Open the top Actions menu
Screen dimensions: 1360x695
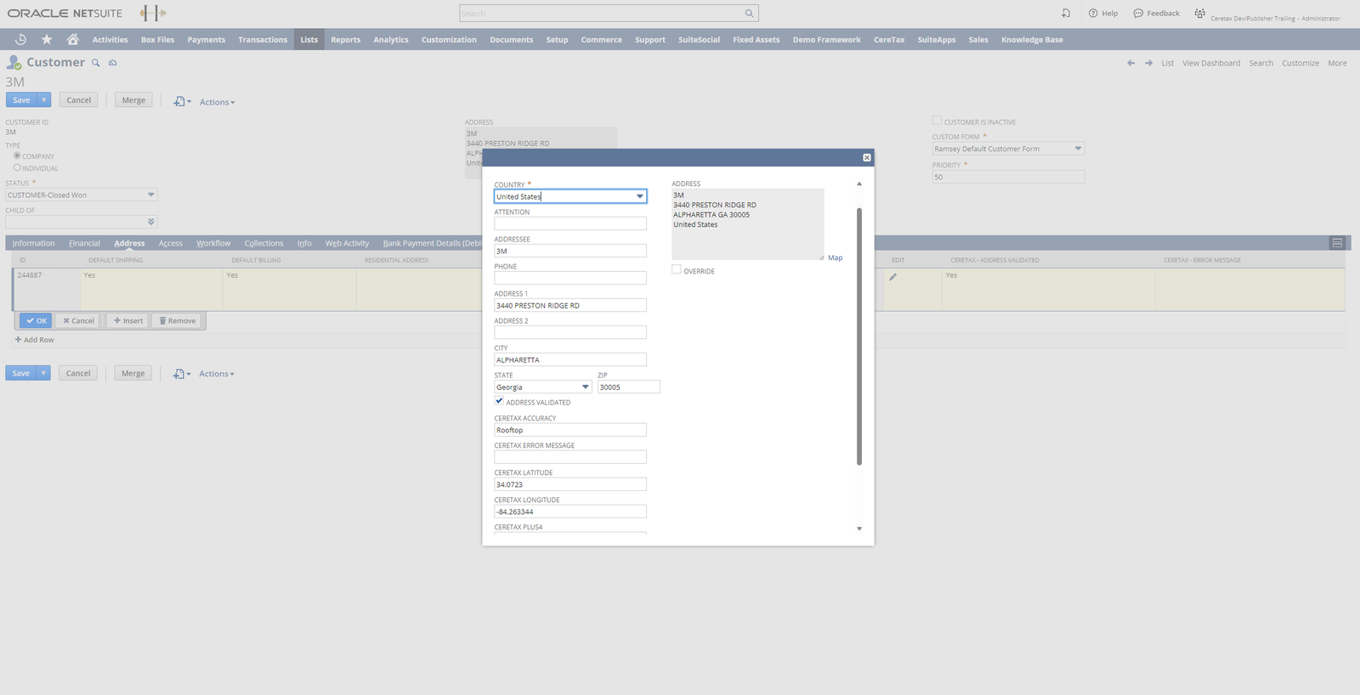pos(217,102)
